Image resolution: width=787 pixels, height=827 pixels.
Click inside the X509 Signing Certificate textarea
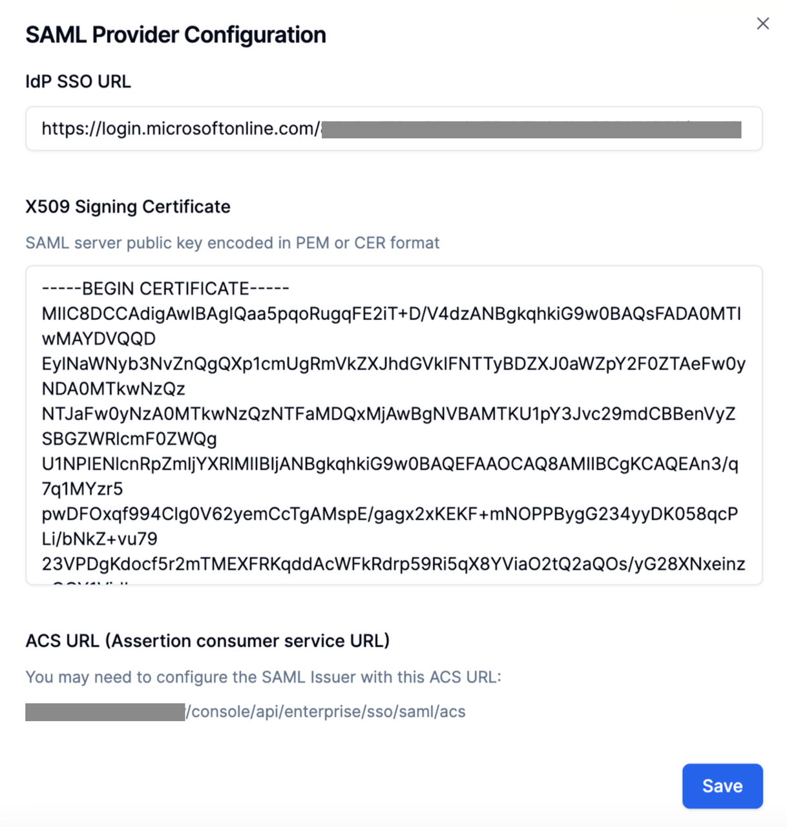(394, 425)
